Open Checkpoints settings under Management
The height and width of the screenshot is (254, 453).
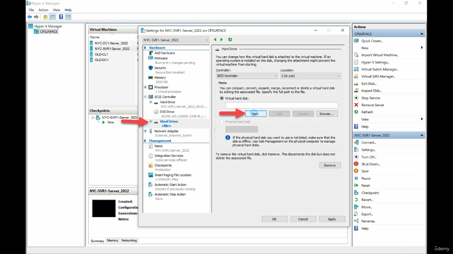[x=163, y=165]
